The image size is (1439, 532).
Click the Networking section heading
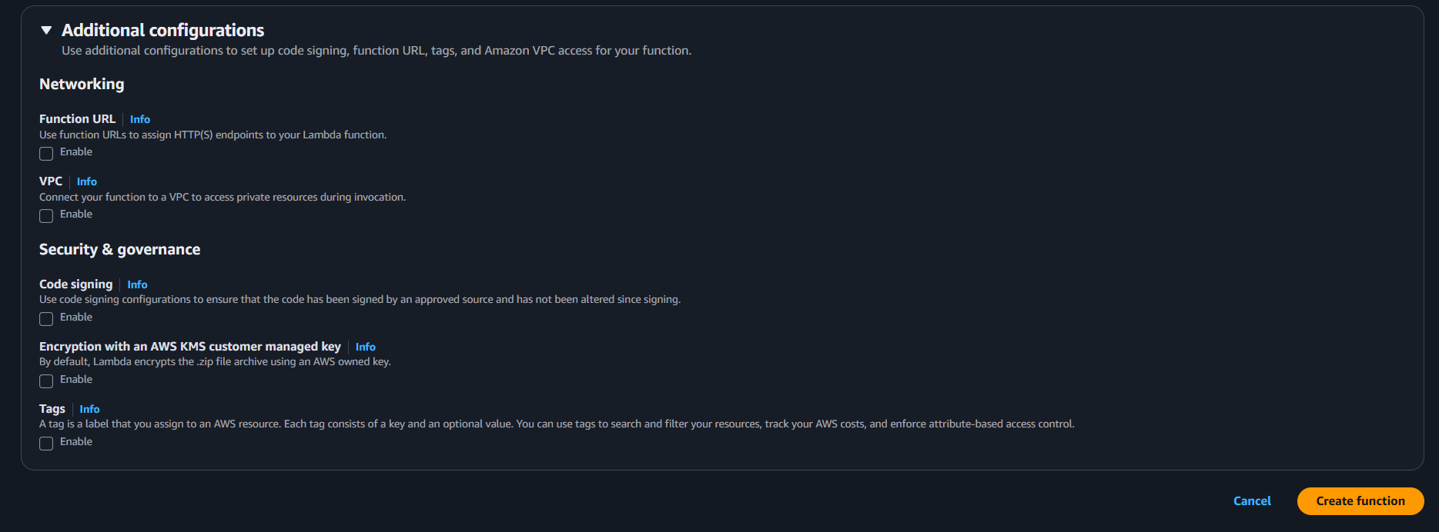[x=82, y=85]
